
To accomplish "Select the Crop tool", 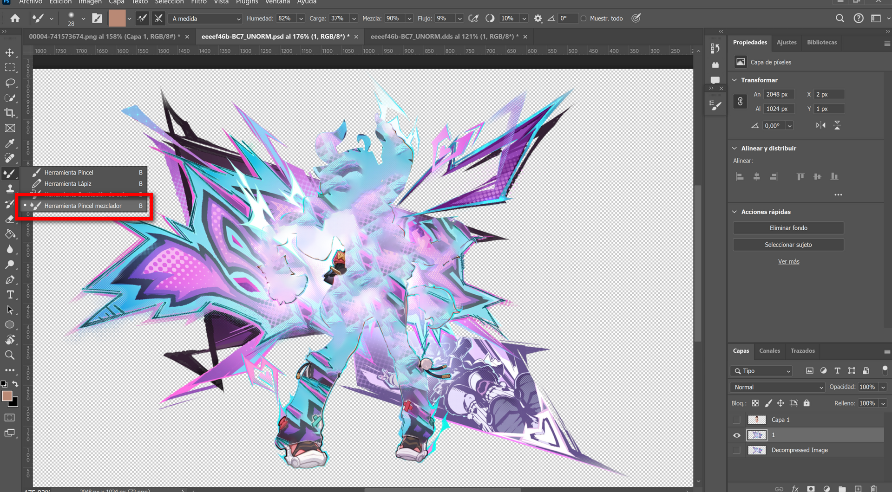I will pos(10,113).
